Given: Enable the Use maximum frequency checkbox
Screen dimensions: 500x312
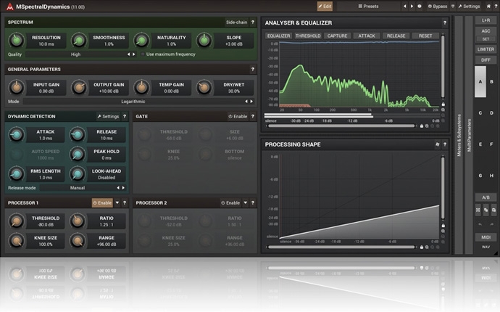Looking at the screenshot, I should pyautogui.click(x=143, y=54).
